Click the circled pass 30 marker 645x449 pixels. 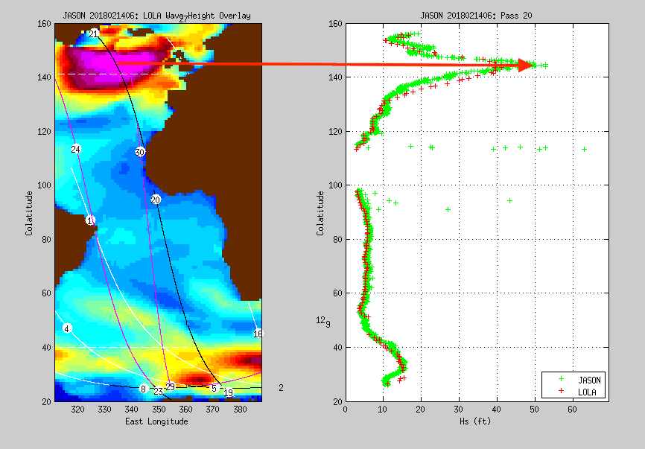140,152
